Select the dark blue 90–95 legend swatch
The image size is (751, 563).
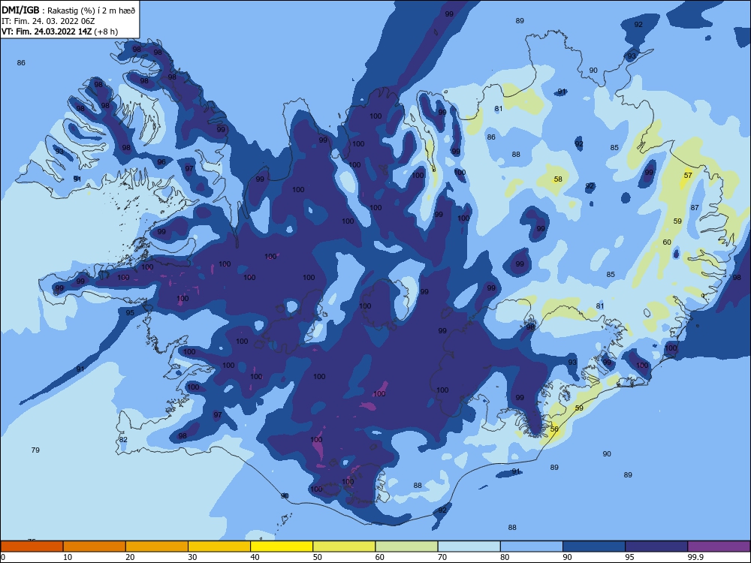pos(594,546)
